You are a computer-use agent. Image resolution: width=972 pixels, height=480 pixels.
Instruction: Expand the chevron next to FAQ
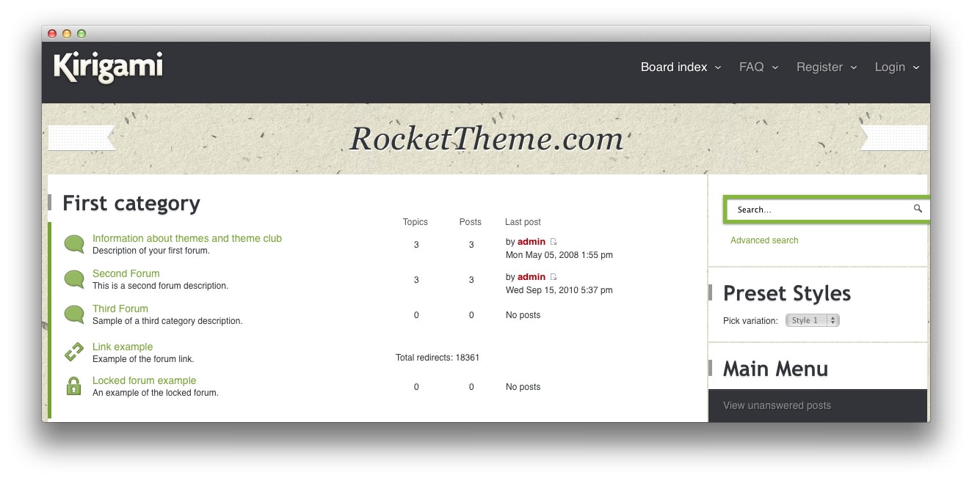coord(775,67)
